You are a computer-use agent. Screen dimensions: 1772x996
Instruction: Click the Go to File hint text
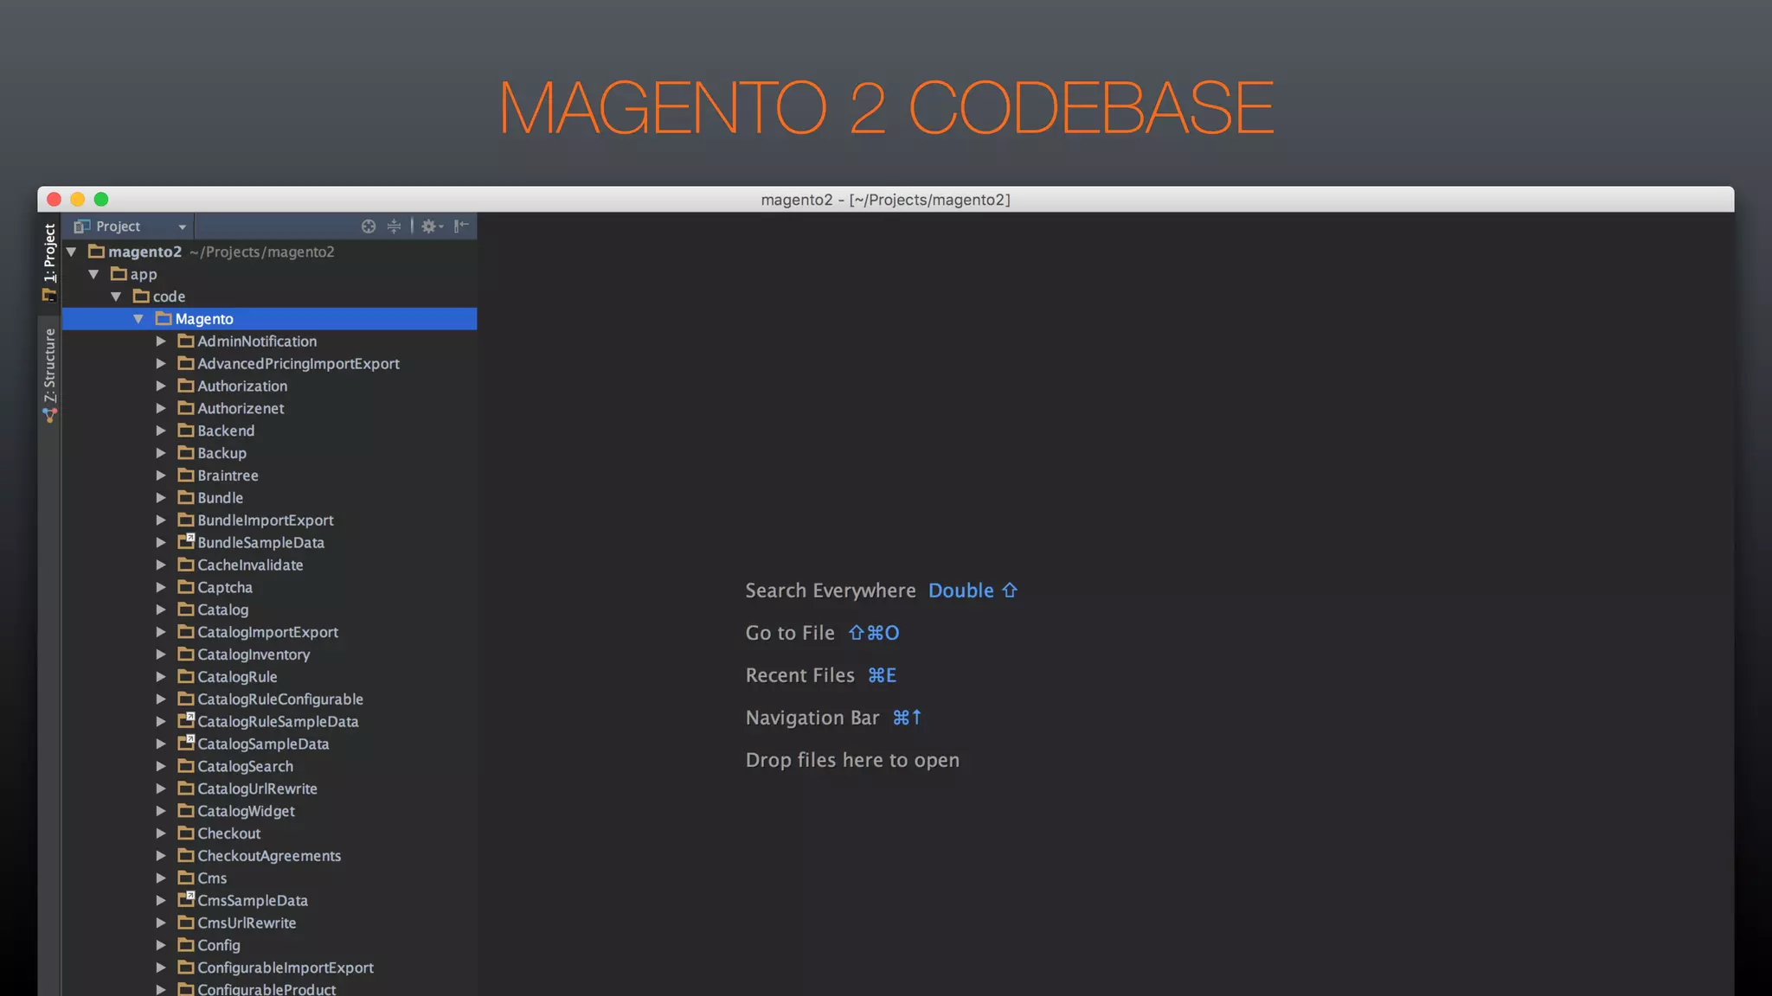[x=790, y=633]
